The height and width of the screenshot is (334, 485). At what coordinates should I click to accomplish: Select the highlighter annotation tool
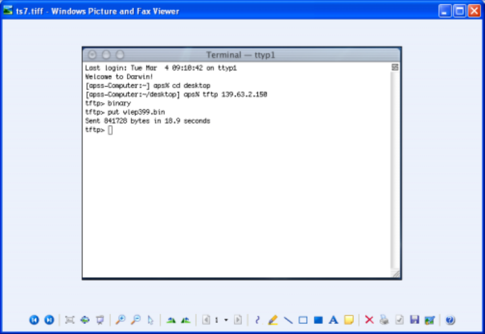point(273,320)
